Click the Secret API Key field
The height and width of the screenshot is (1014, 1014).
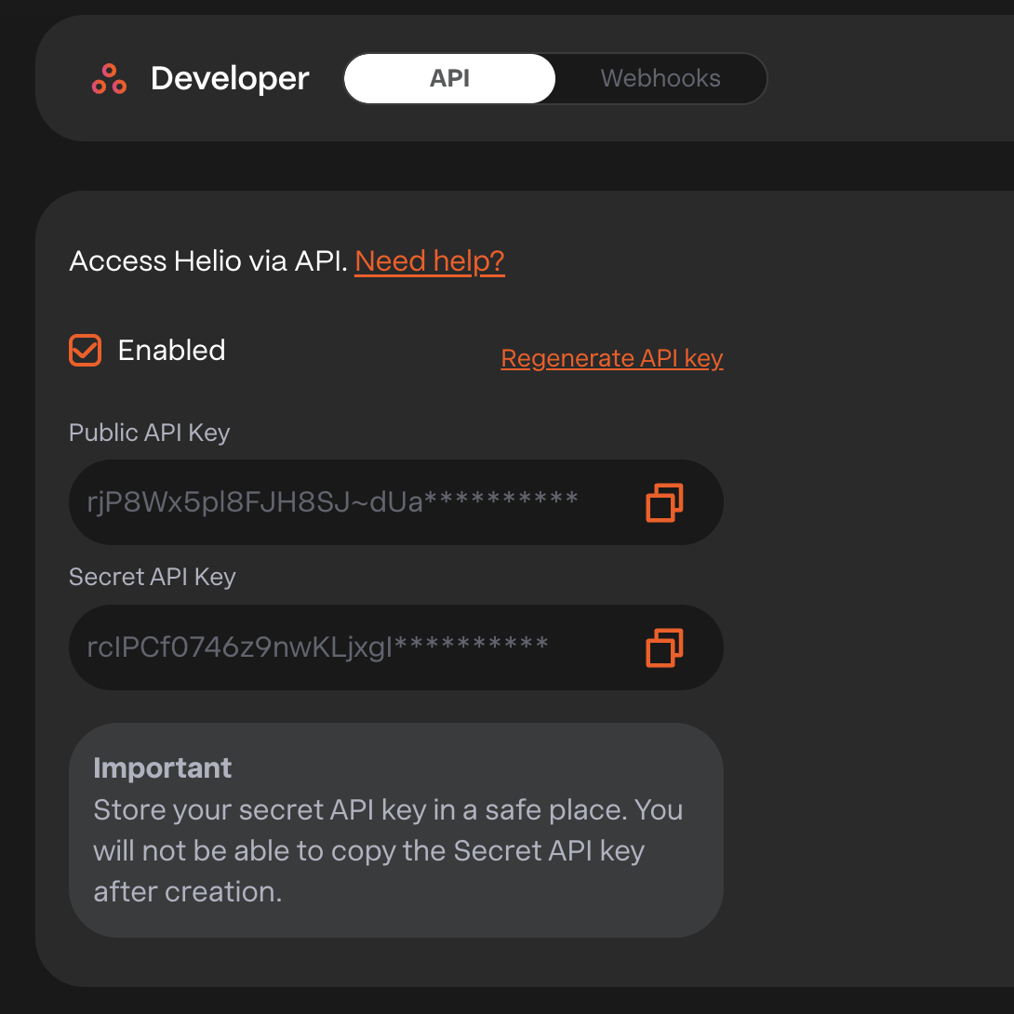395,647
